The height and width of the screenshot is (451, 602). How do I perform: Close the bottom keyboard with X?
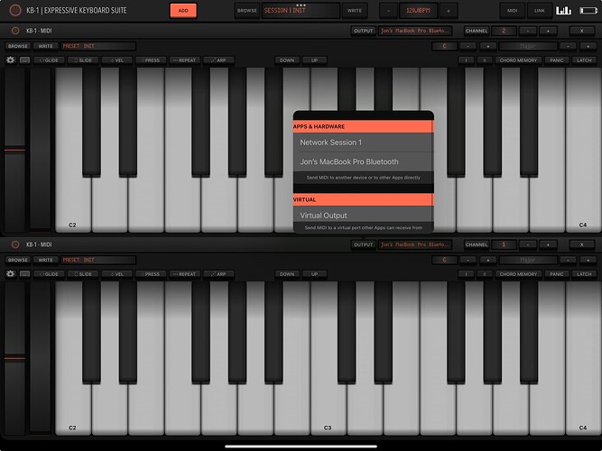(x=583, y=244)
